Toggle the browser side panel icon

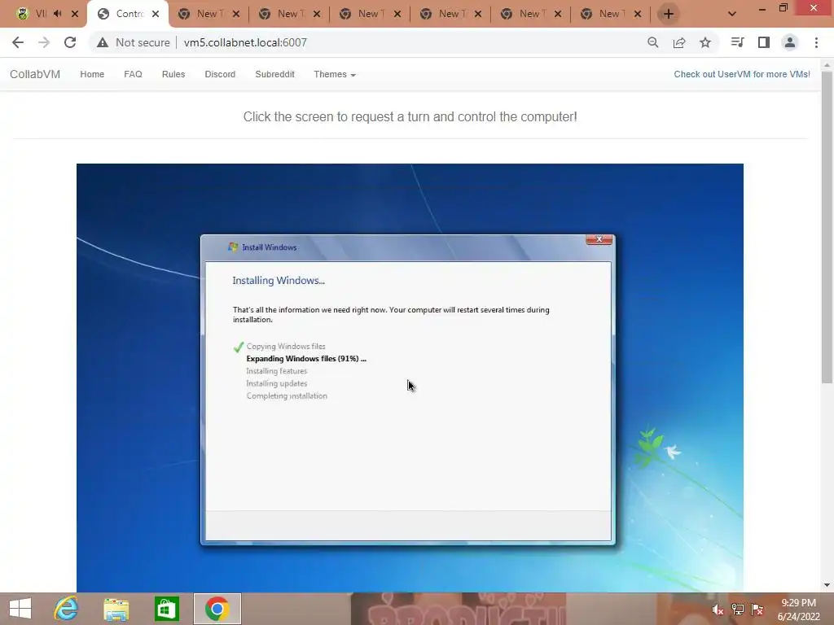click(764, 42)
